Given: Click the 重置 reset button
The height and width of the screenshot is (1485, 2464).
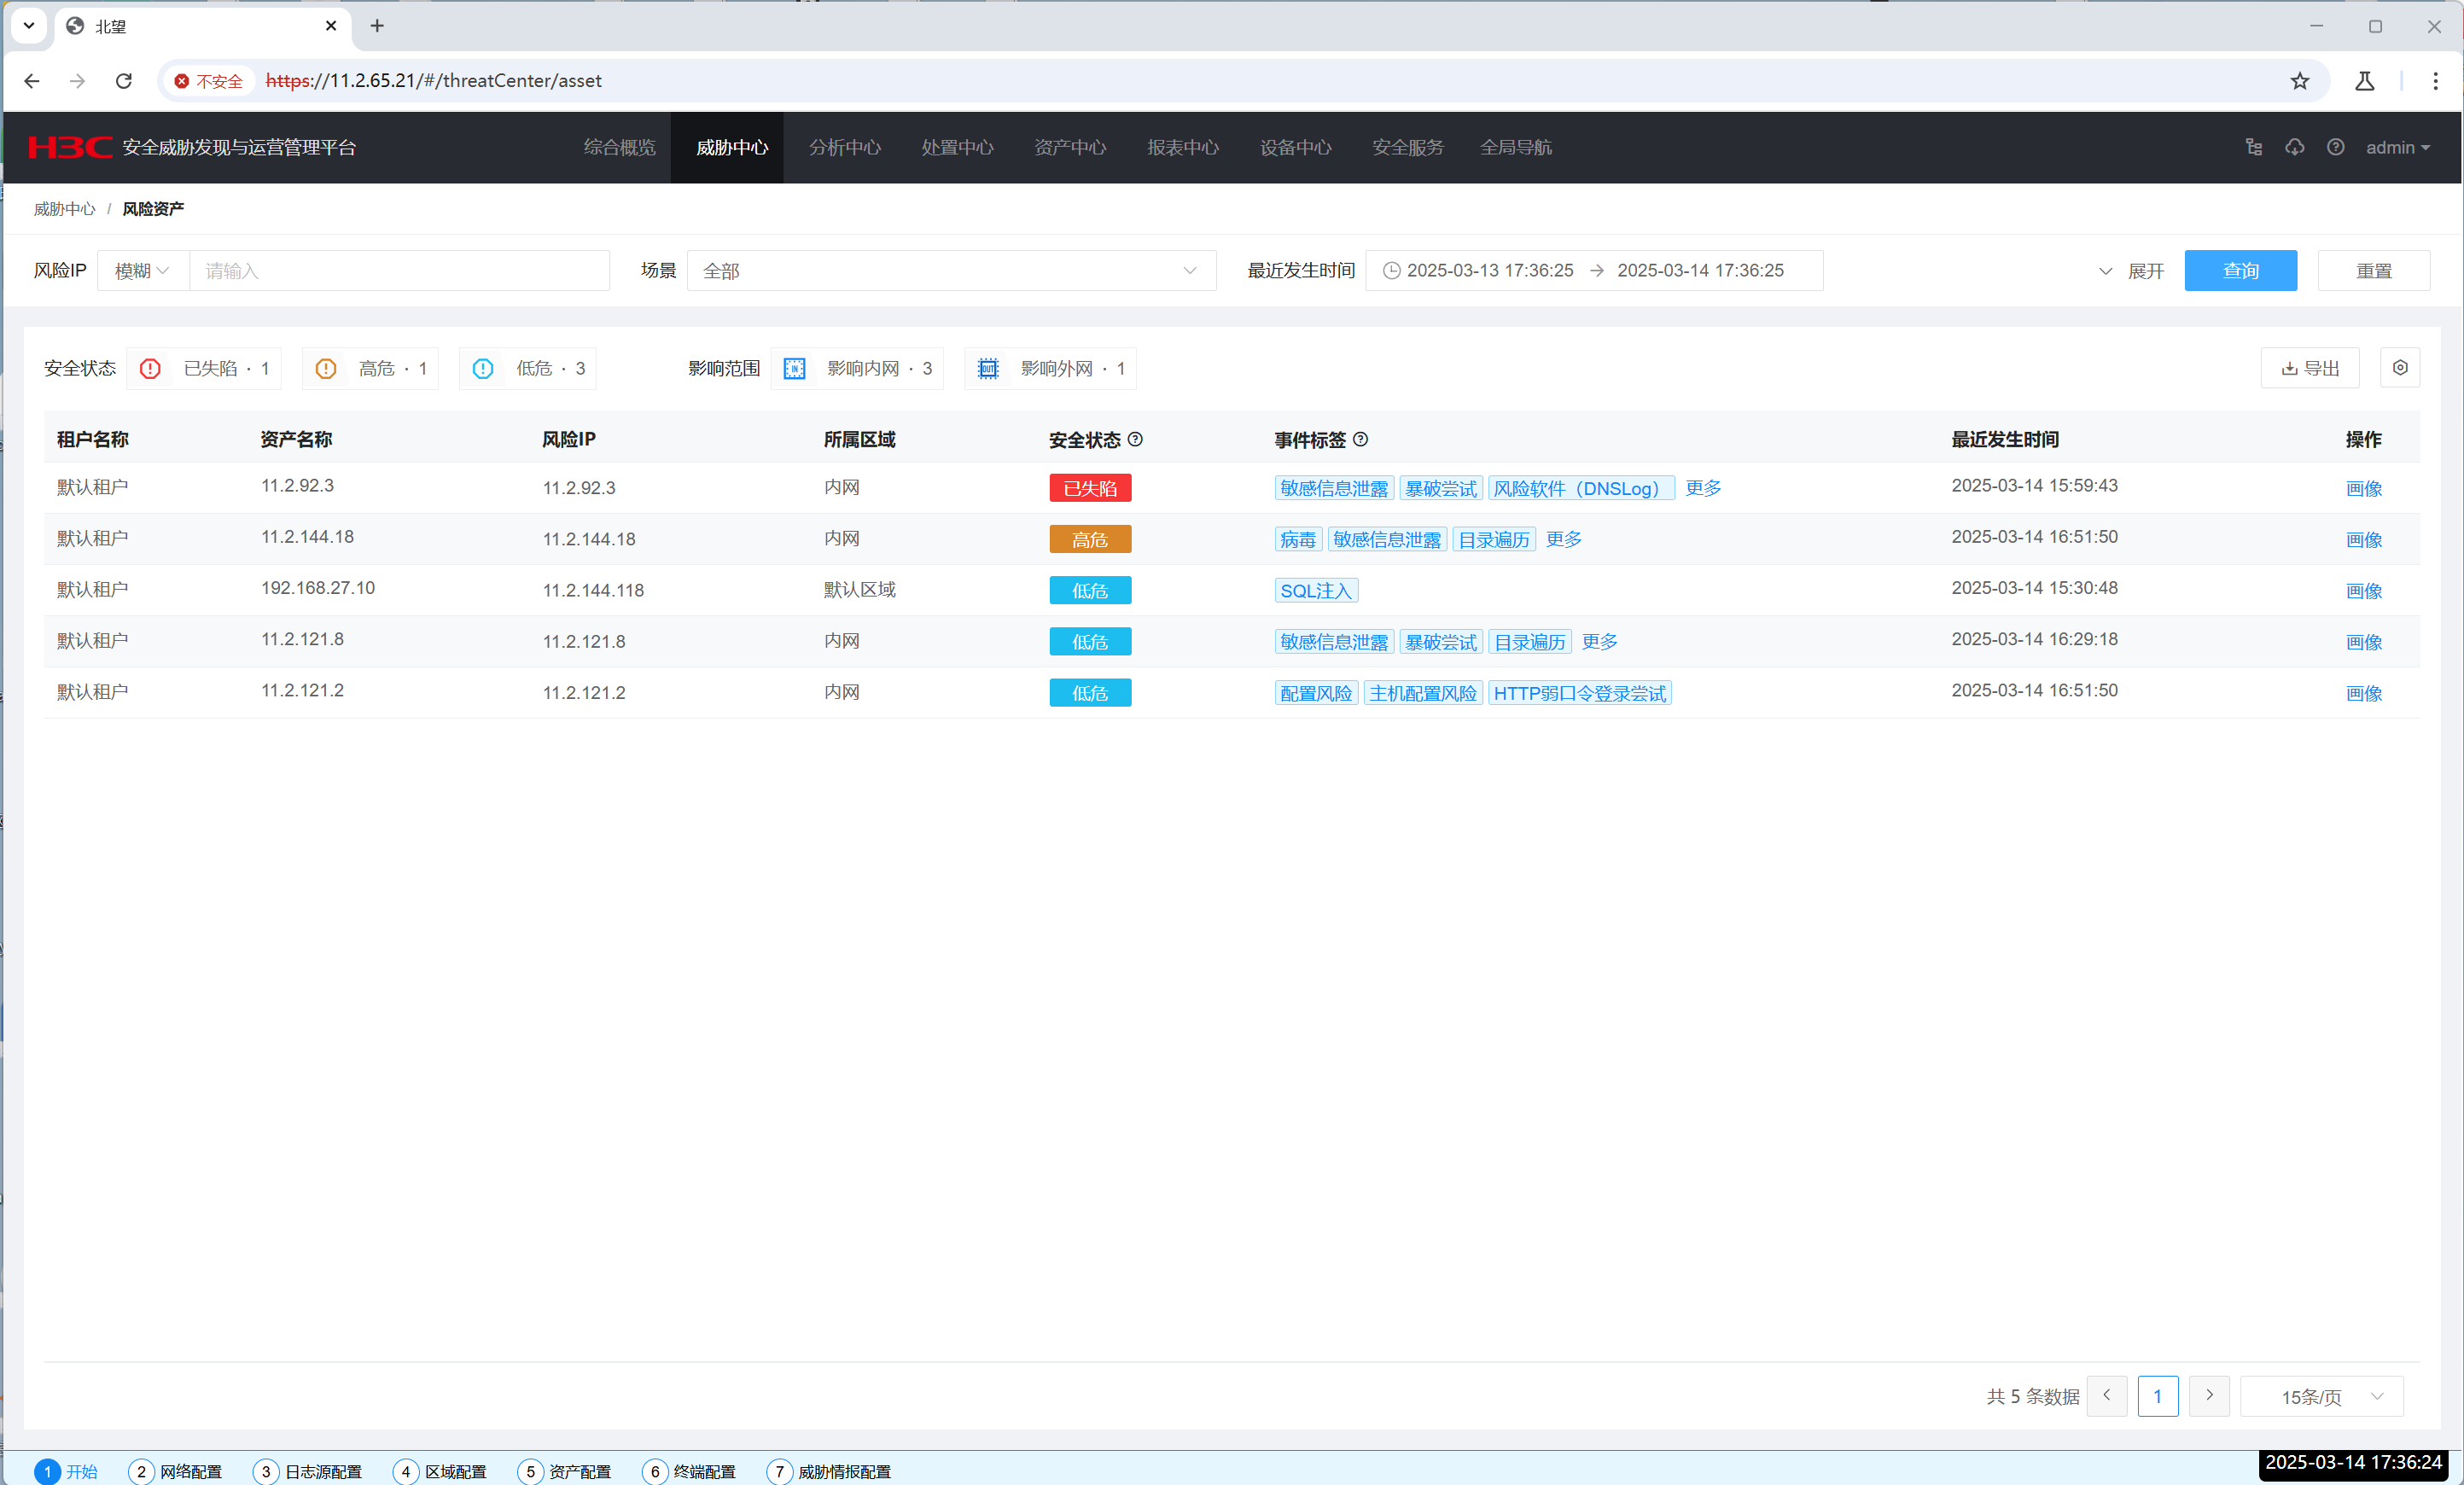Looking at the screenshot, I should 2373,270.
